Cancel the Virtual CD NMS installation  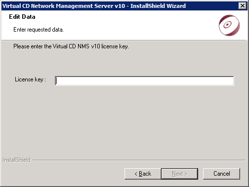point(221,174)
